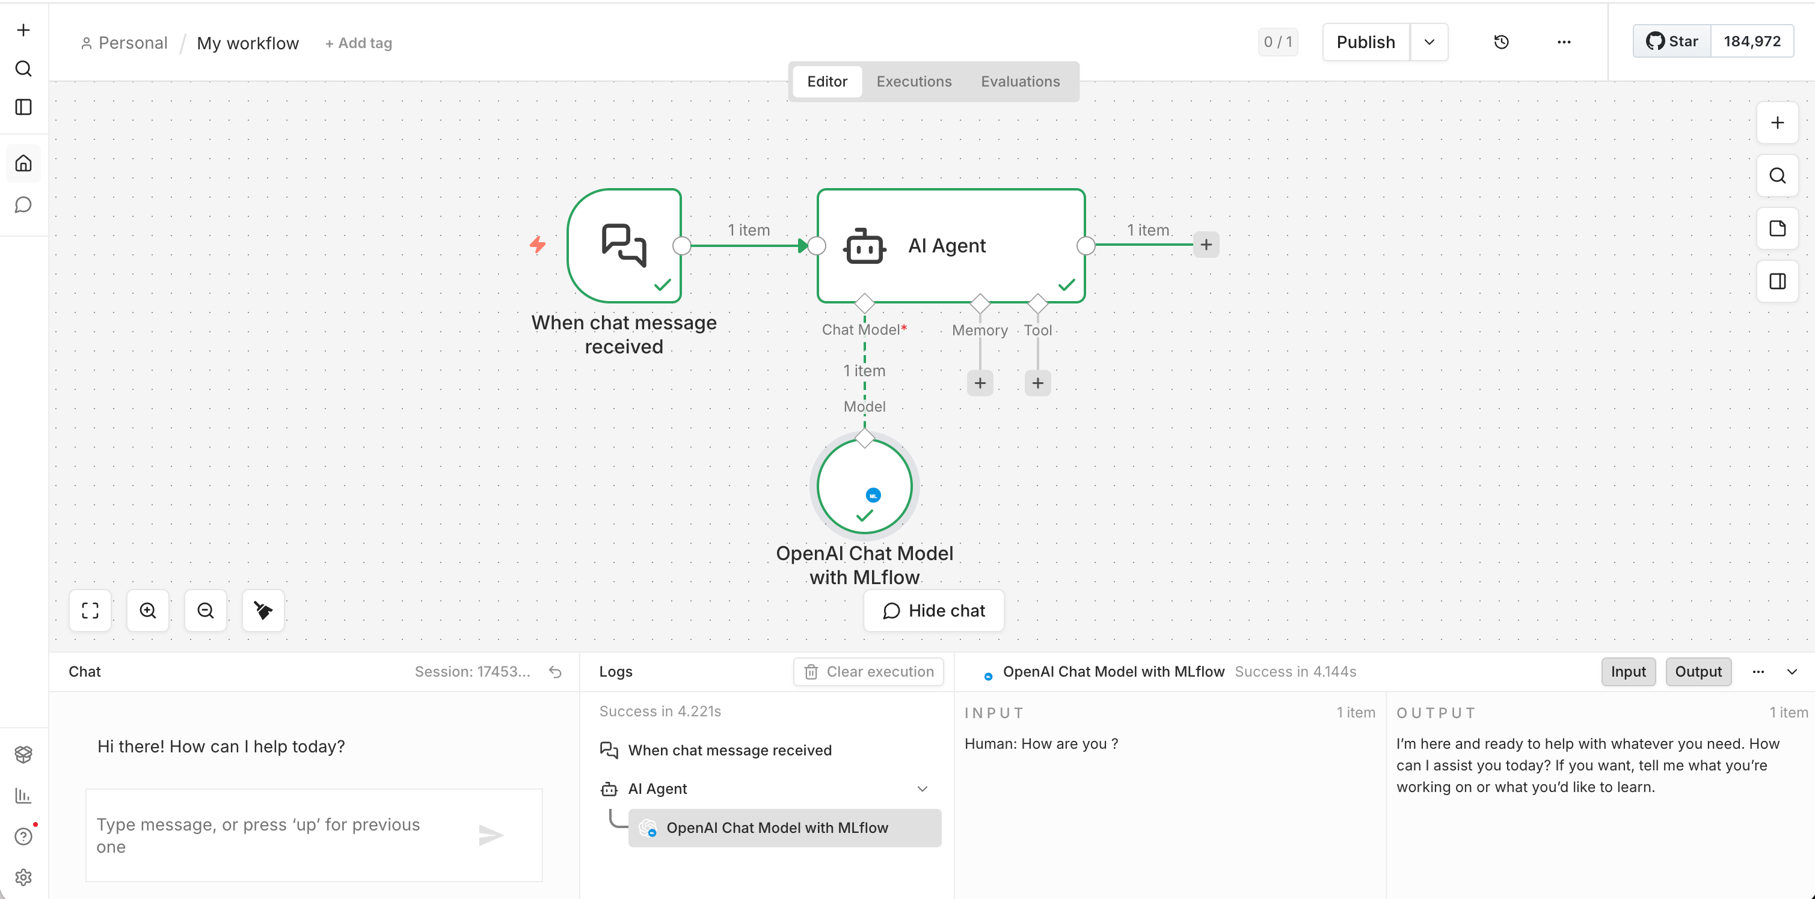Viewport: 1815px width, 899px height.
Task: Toggle the Input pane button
Action: (1627, 672)
